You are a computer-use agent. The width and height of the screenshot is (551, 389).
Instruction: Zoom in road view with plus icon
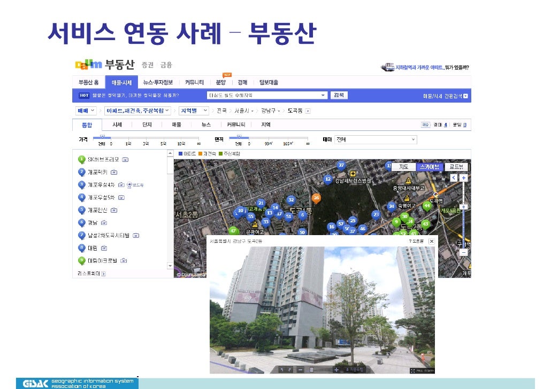point(336,369)
